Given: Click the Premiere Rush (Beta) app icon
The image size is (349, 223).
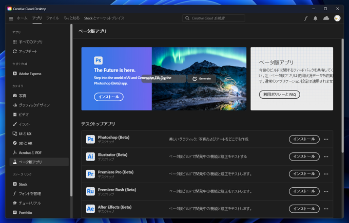Looking at the screenshot, I should point(90,191).
